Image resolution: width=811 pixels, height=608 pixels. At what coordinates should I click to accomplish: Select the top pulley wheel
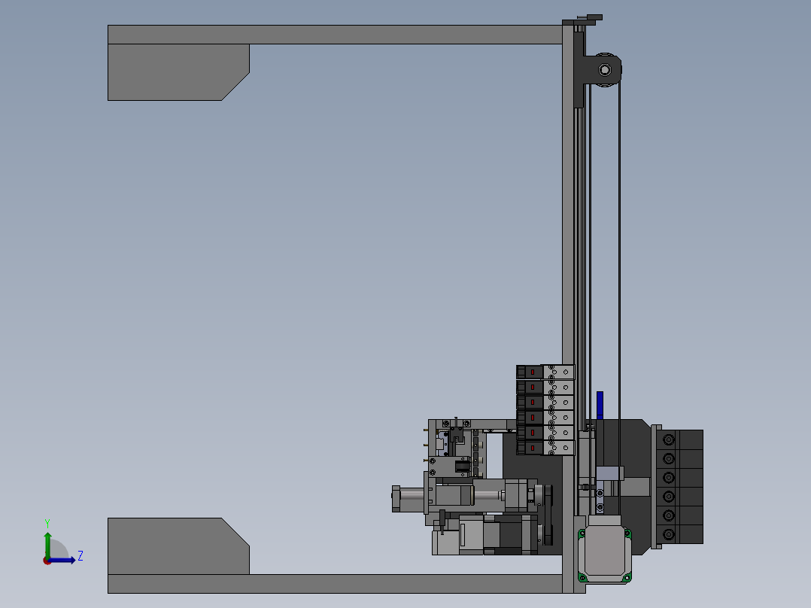(x=605, y=70)
